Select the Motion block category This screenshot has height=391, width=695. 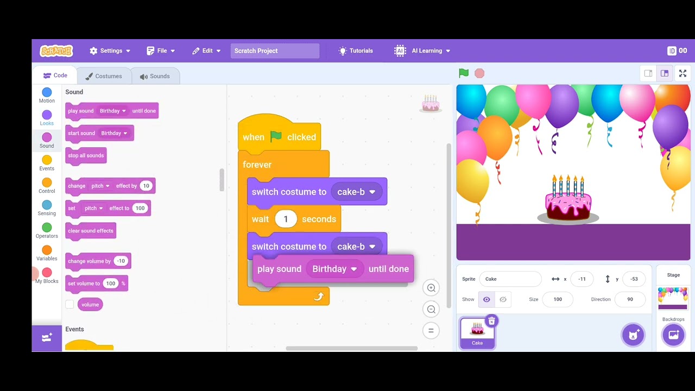47,96
